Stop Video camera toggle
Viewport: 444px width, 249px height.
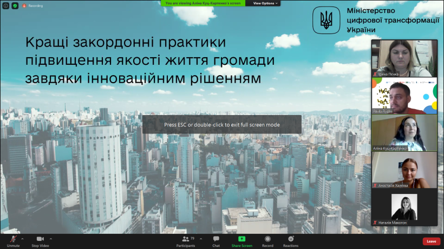pos(40,239)
